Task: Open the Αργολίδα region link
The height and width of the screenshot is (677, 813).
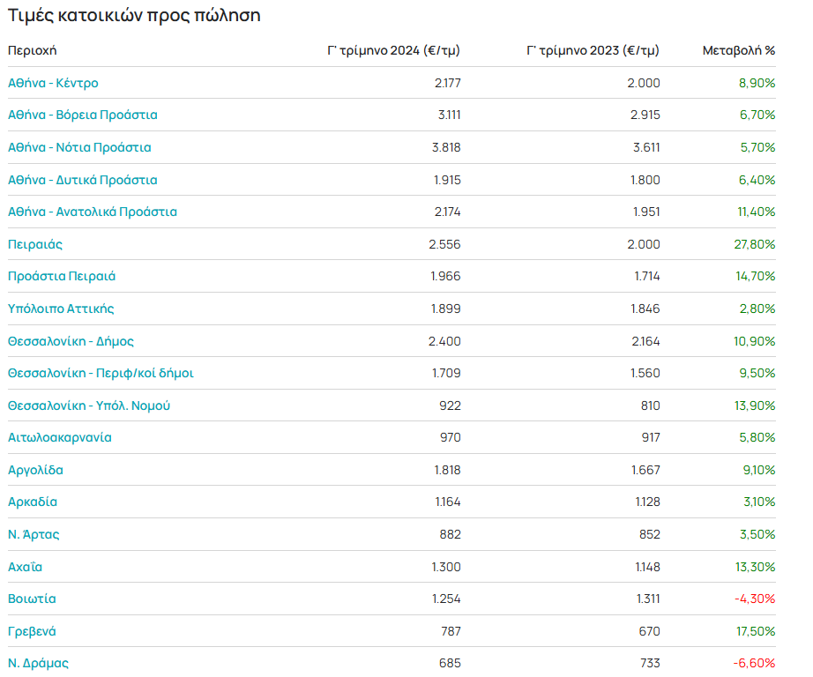Action: 35,470
